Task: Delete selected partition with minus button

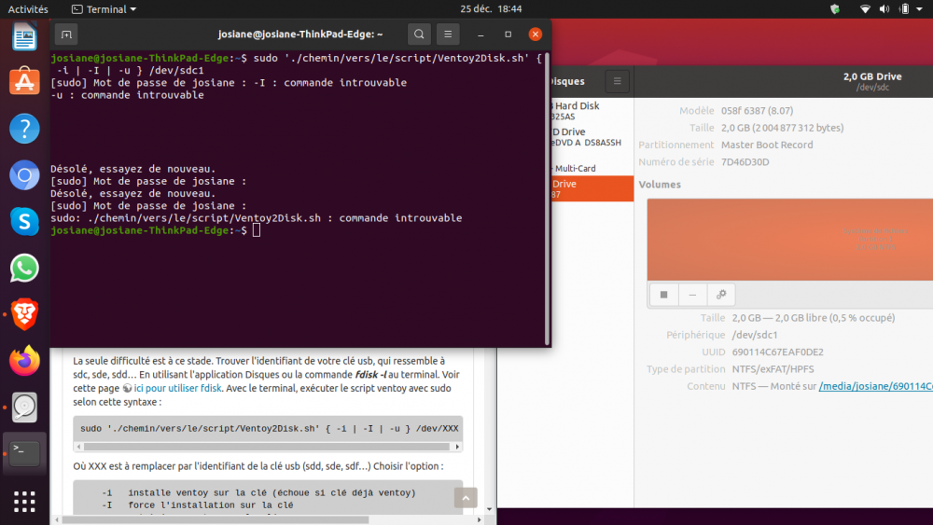Action: pyautogui.click(x=692, y=295)
